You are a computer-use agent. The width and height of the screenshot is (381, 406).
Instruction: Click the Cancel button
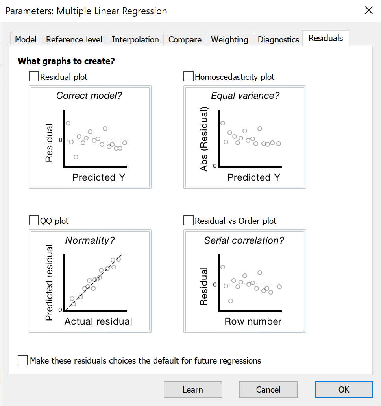click(268, 389)
